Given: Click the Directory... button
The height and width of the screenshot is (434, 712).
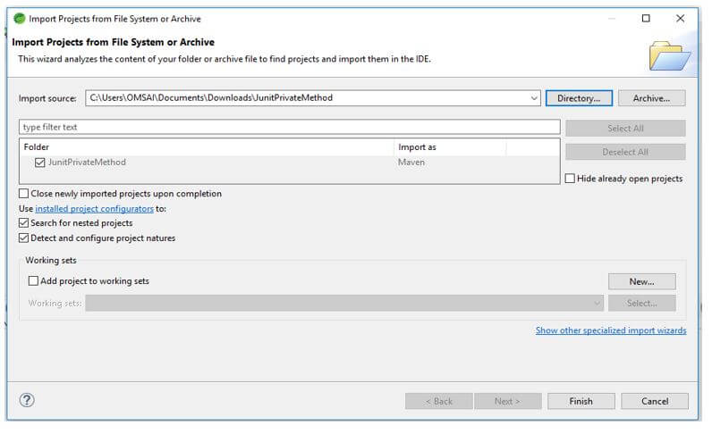Looking at the screenshot, I should pyautogui.click(x=579, y=98).
